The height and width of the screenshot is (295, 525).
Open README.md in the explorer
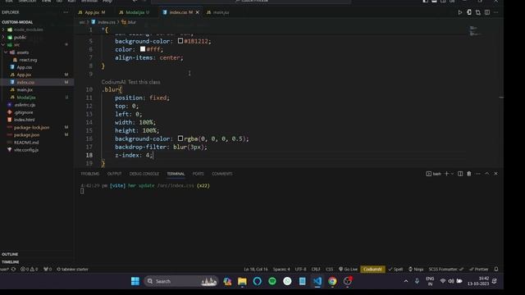pyautogui.click(x=26, y=142)
